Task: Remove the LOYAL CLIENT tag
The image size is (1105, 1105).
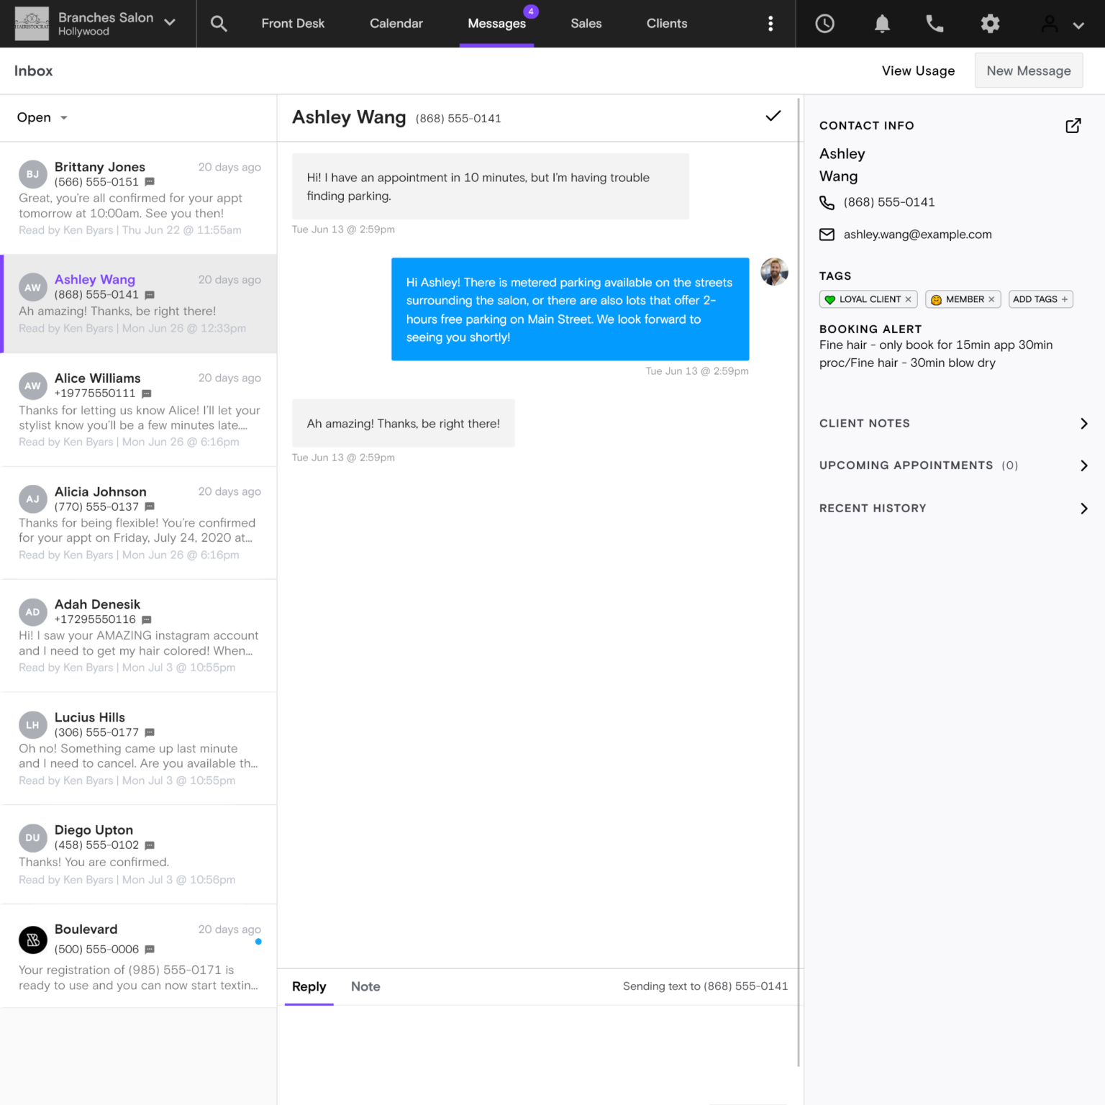Action: [908, 299]
